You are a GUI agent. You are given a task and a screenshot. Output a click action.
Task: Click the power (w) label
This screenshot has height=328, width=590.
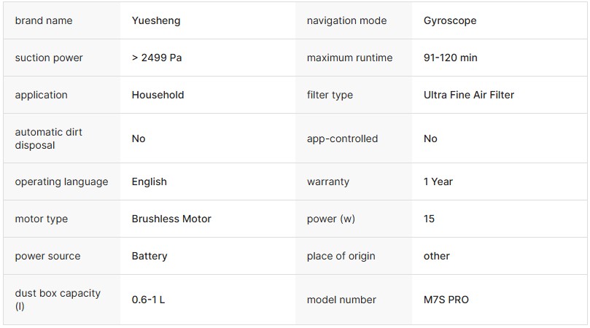point(331,219)
